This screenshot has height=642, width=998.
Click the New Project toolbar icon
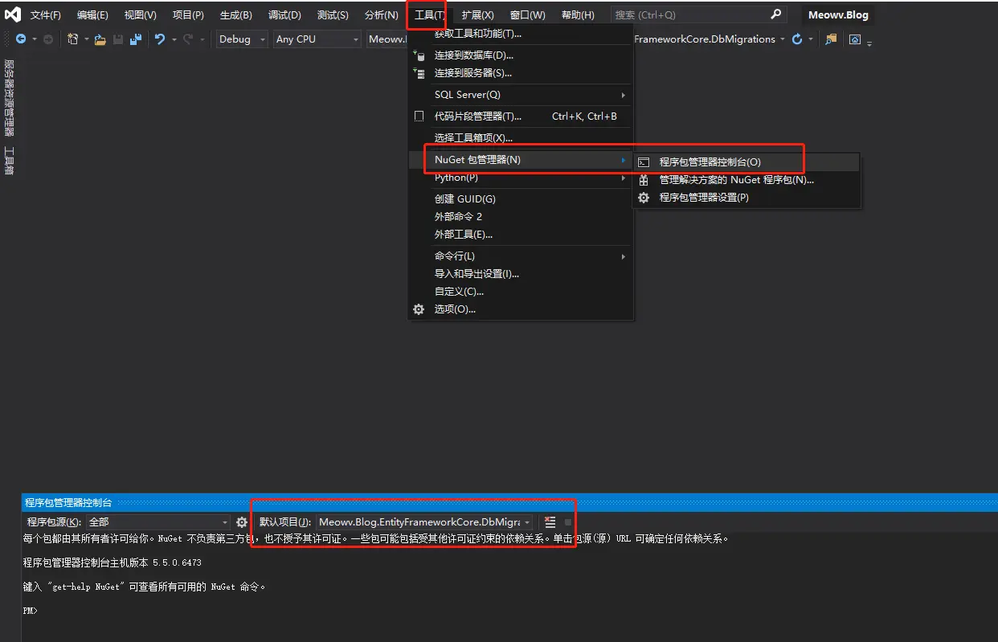pyautogui.click(x=73, y=39)
